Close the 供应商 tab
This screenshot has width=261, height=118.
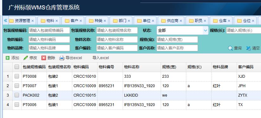[x=181, y=21]
